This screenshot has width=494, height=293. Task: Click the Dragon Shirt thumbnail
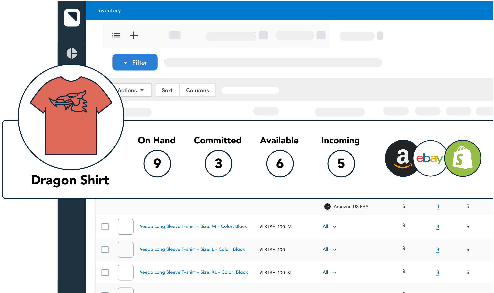tap(71, 117)
